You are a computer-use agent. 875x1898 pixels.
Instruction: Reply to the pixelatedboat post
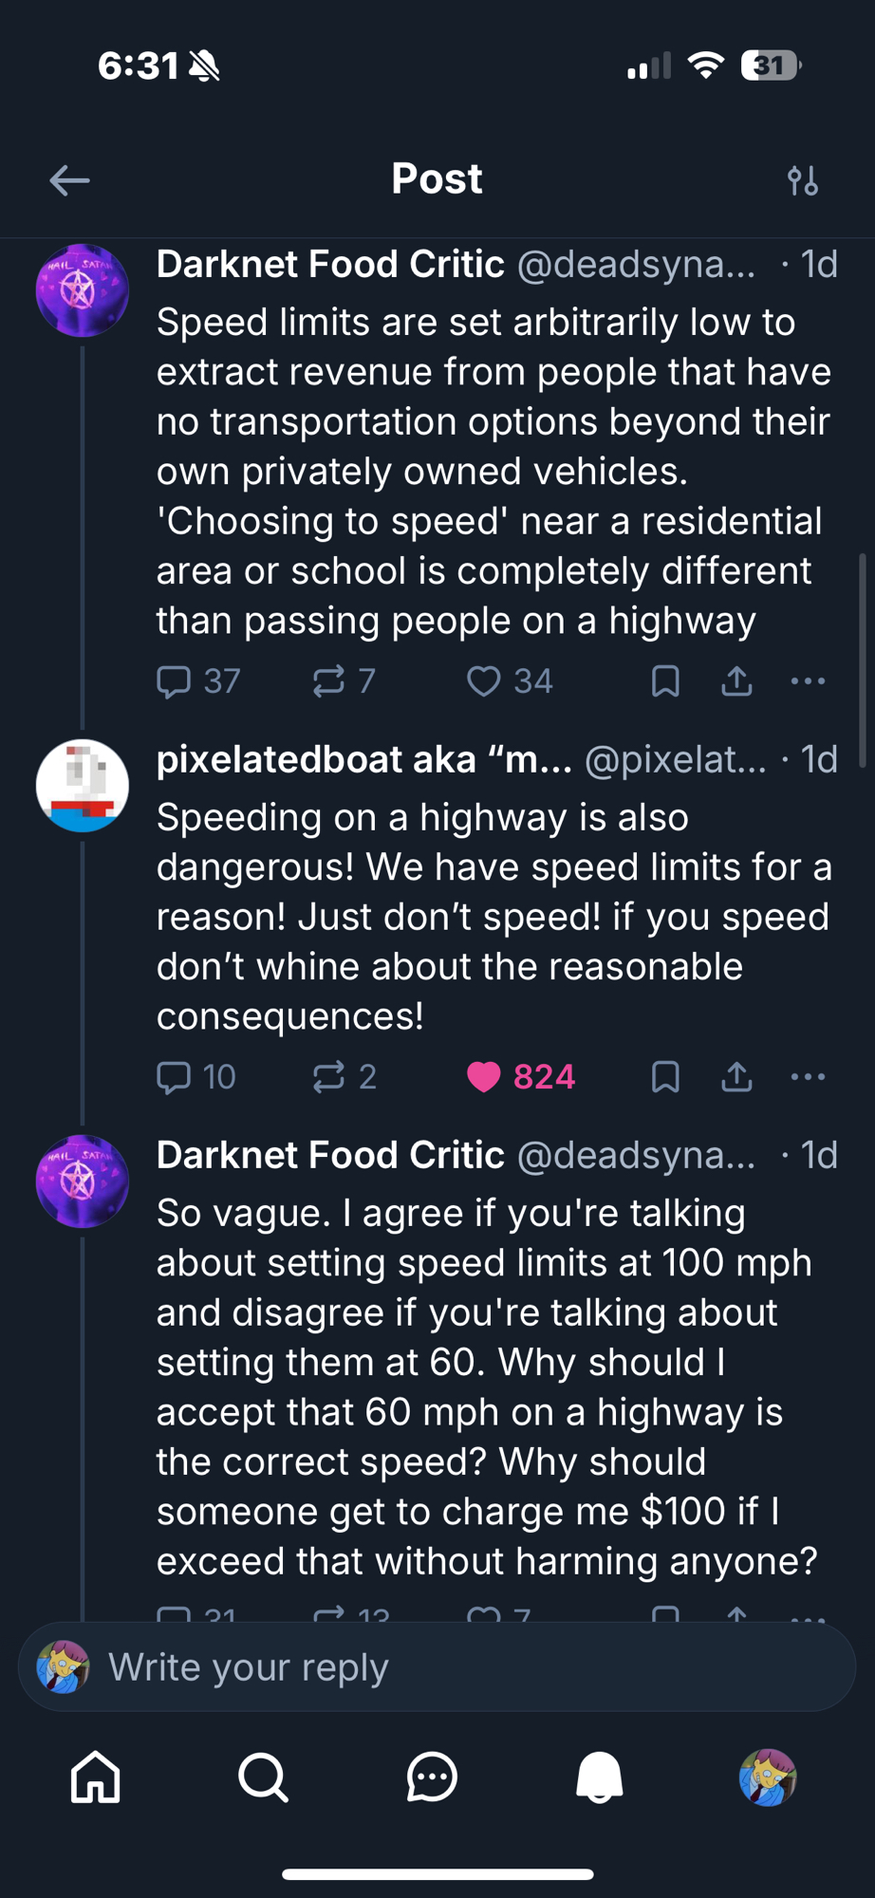(x=174, y=1077)
